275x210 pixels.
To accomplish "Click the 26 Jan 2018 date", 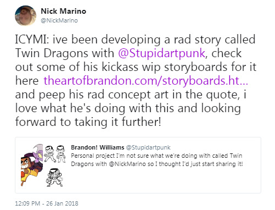I will click(62, 203).
